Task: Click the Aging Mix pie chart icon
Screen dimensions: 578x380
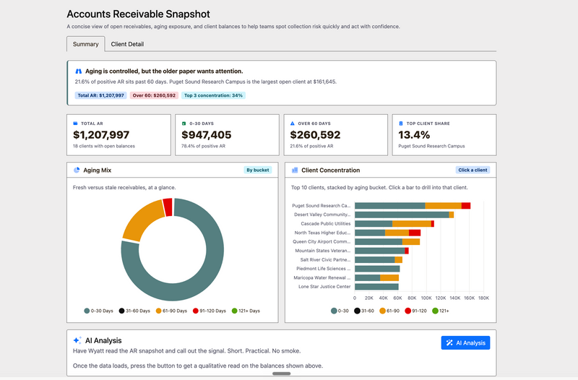Action: 77,170
